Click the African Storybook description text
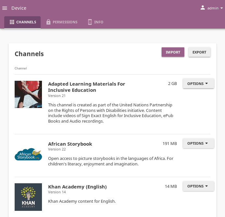Screen dimensions: 225x217 tap(111, 161)
